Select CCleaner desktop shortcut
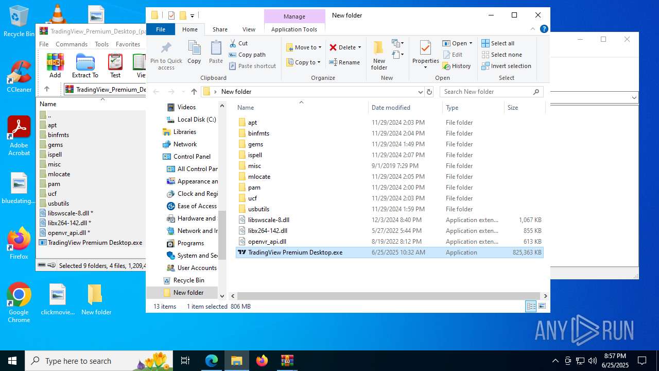The height and width of the screenshot is (371, 659). point(19,76)
